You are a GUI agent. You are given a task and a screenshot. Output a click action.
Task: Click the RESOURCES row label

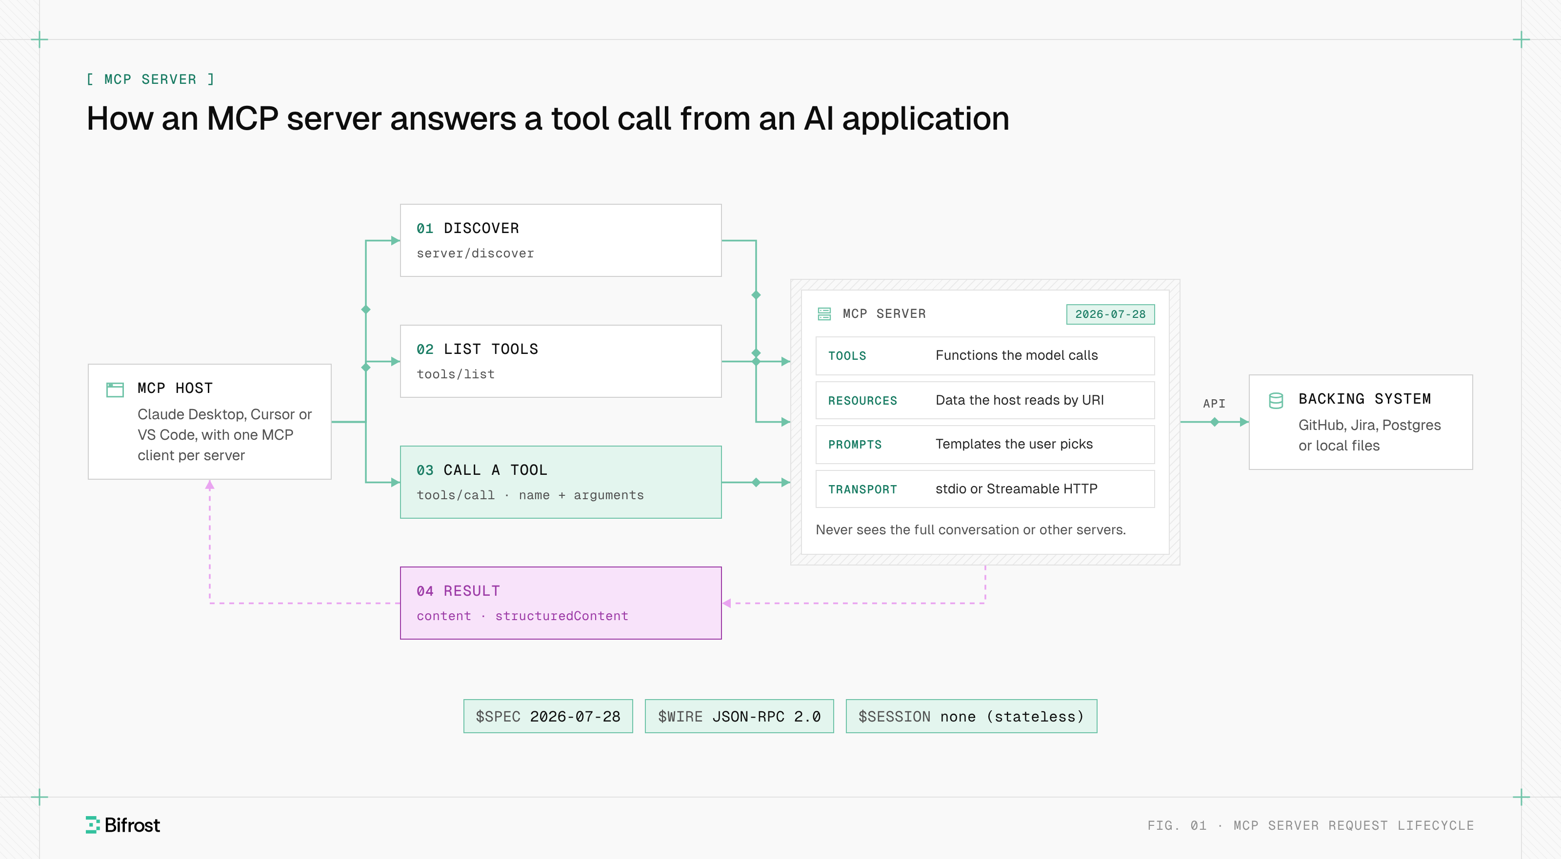[x=862, y=400]
